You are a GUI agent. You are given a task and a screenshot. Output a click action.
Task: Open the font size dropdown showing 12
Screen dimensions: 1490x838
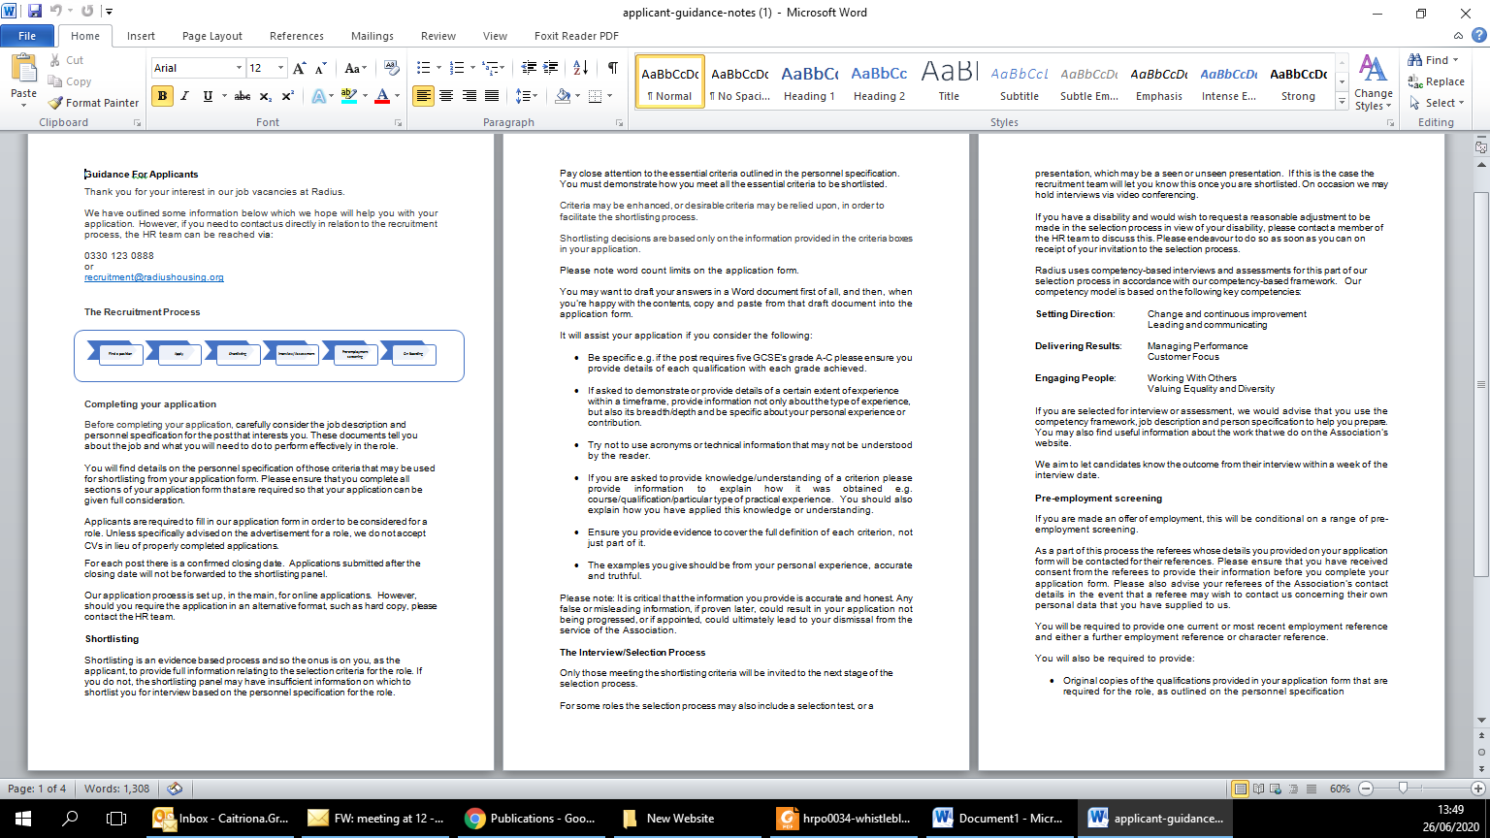(281, 68)
